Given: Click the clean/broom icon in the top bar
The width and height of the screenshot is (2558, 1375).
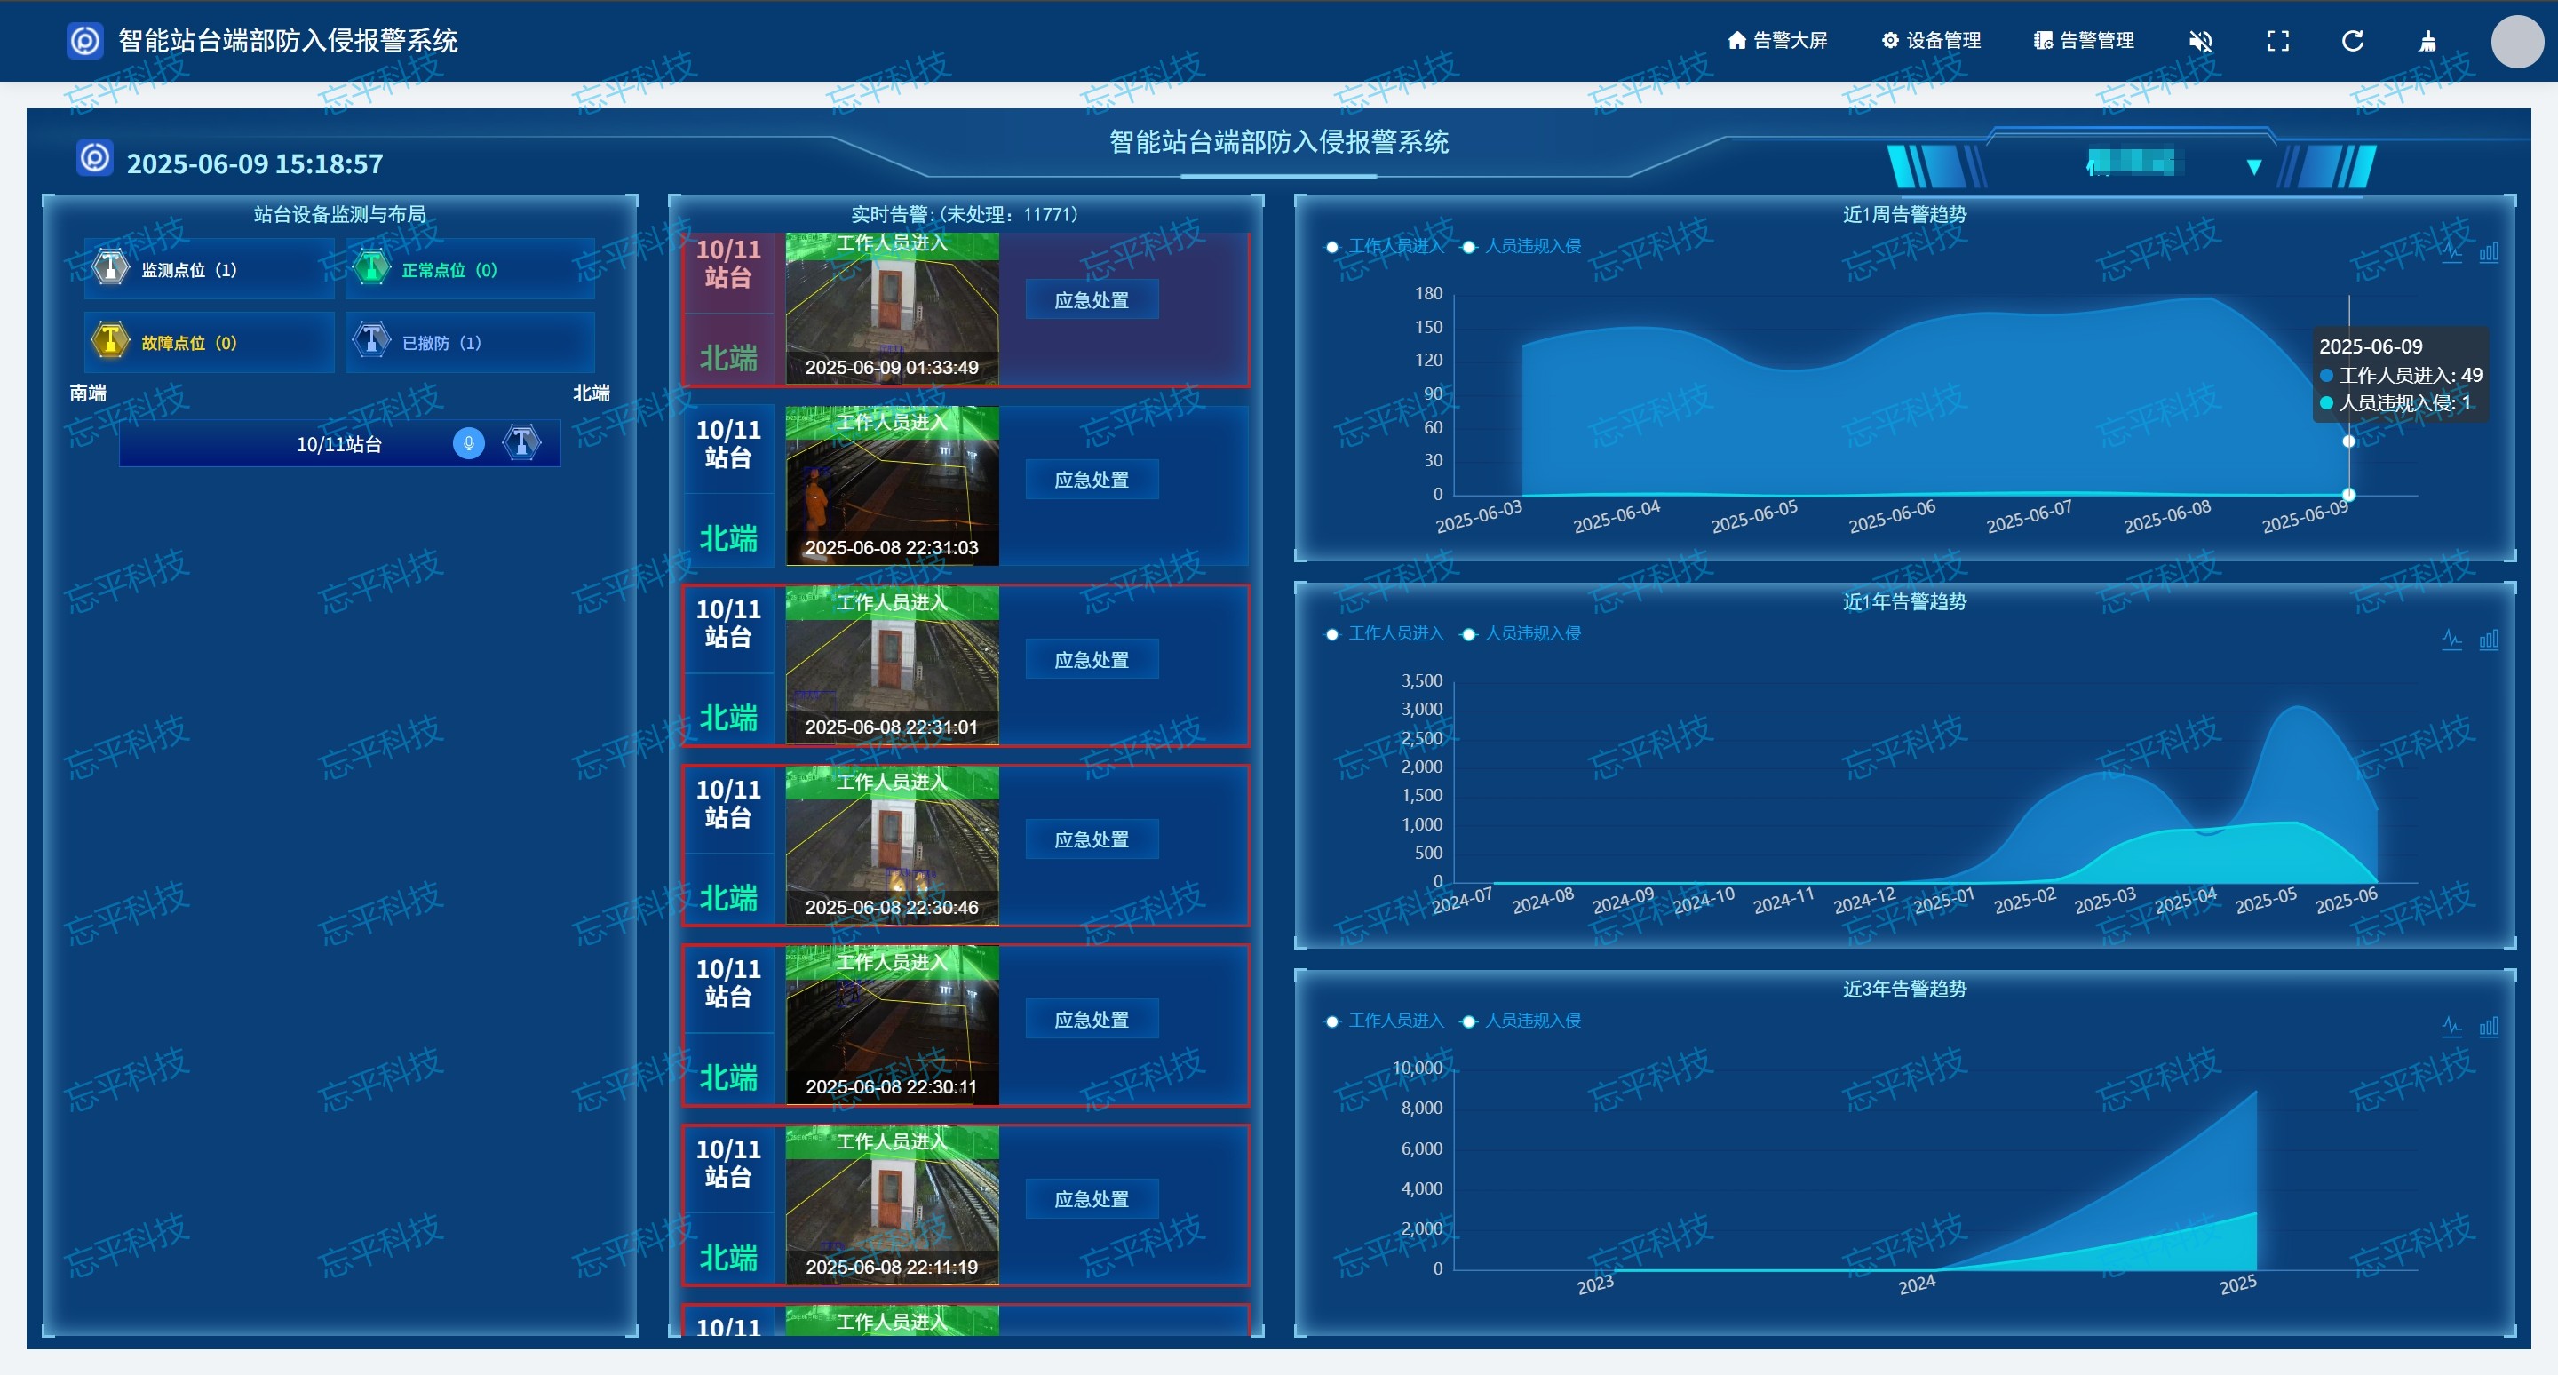Looking at the screenshot, I should tap(2428, 41).
